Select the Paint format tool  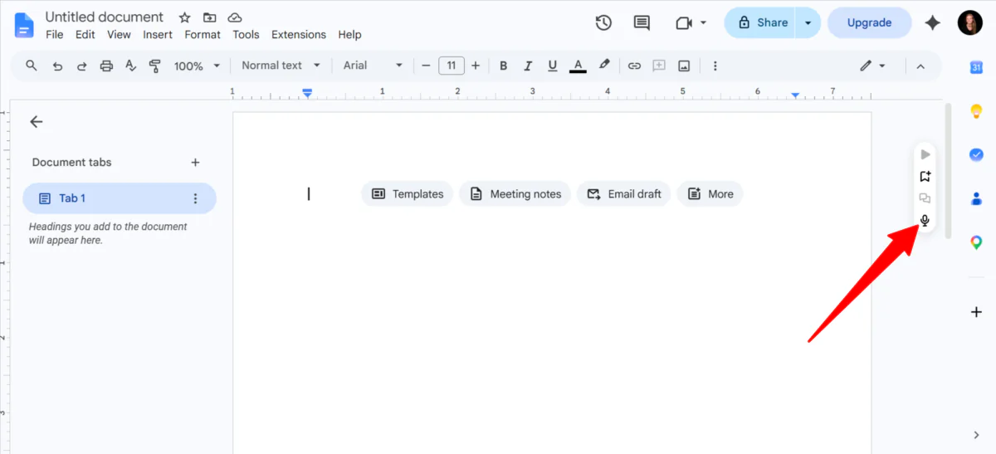154,66
